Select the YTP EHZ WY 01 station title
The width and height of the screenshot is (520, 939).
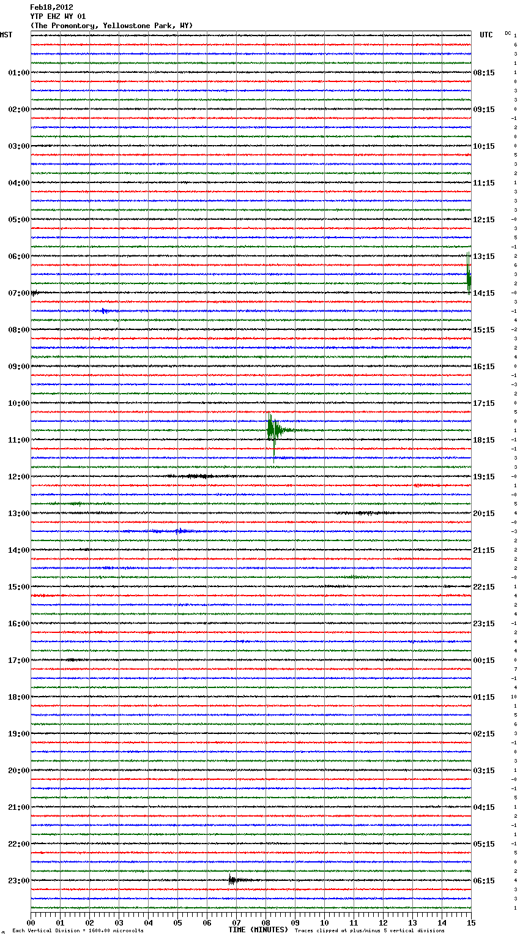tap(58, 17)
